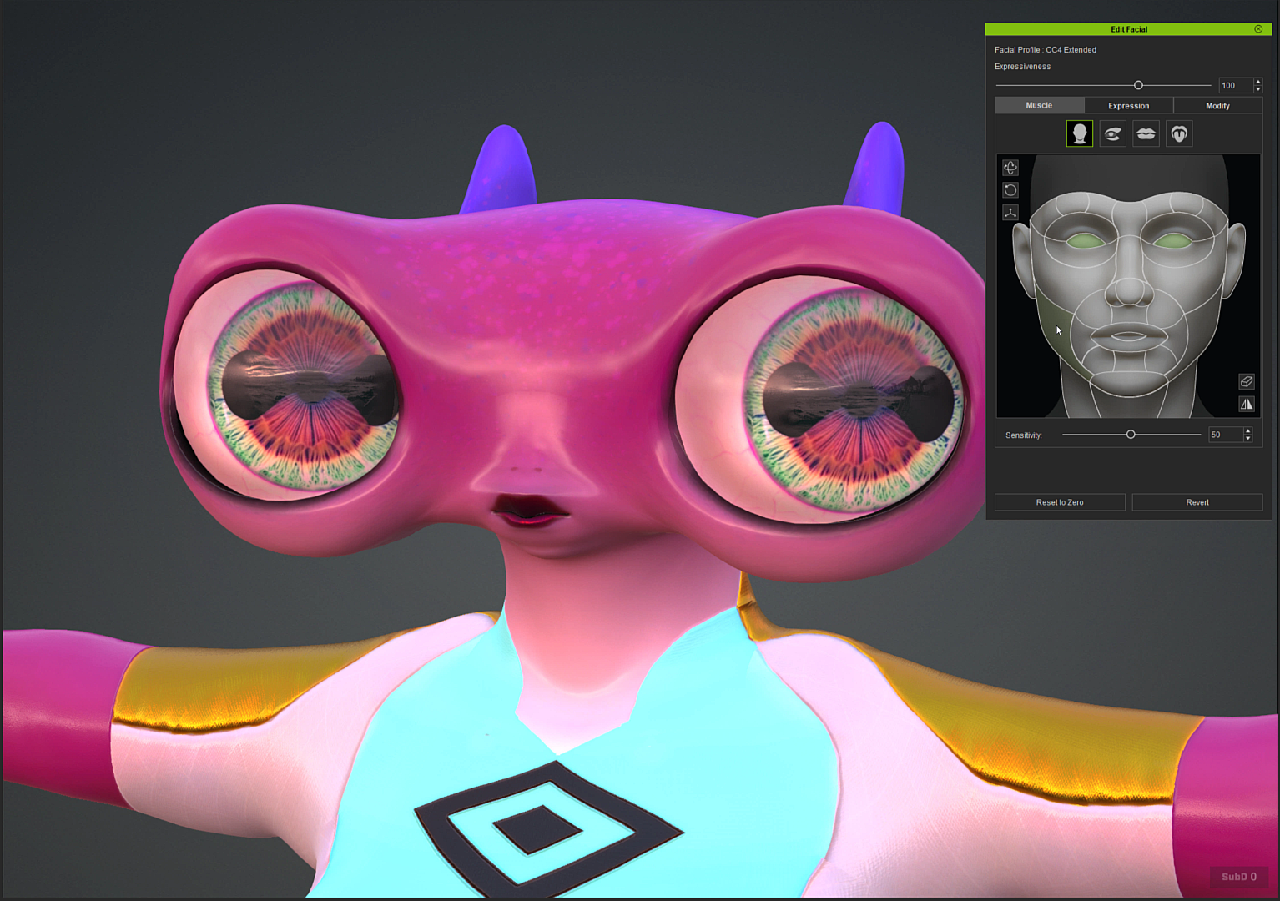
Task: Click the Revert button
Action: click(1197, 502)
